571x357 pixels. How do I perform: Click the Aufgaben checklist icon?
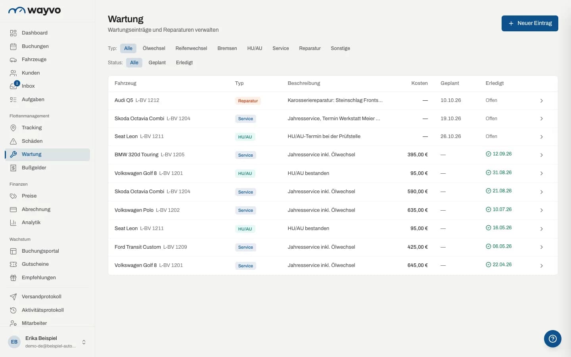pyautogui.click(x=13, y=100)
